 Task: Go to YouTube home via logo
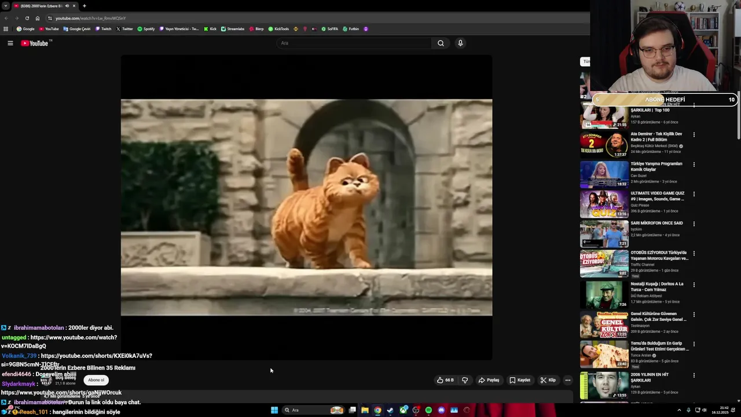35,43
